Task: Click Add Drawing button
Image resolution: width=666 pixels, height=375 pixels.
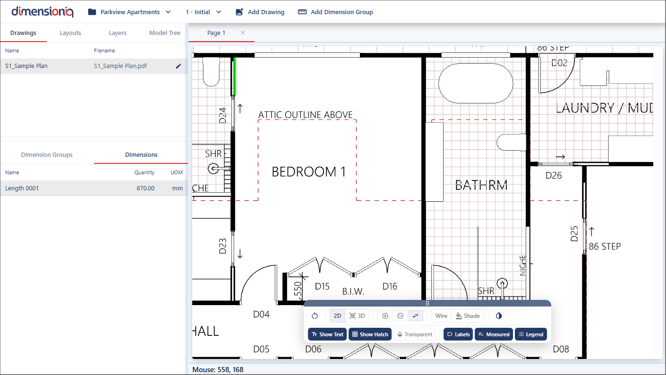Action: click(x=260, y=12)
